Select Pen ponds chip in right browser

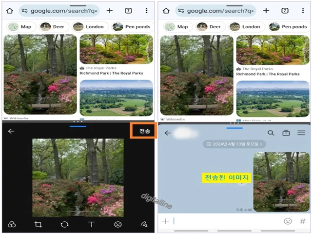289,27
